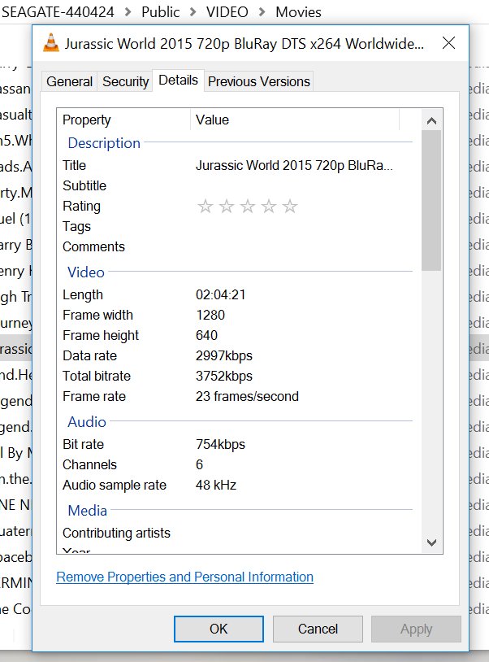Expand breadcrumb chevron after VIDEO
Screen dimensions: 489x662
262,12
